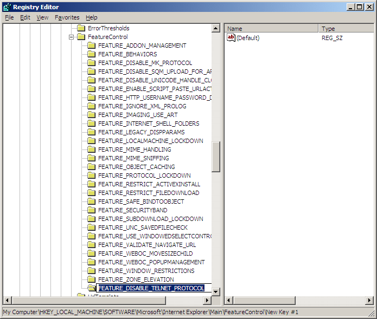The height and width of the screenshot is (319, 377).
Task: Open the View menu
Action: pos(42,17)
